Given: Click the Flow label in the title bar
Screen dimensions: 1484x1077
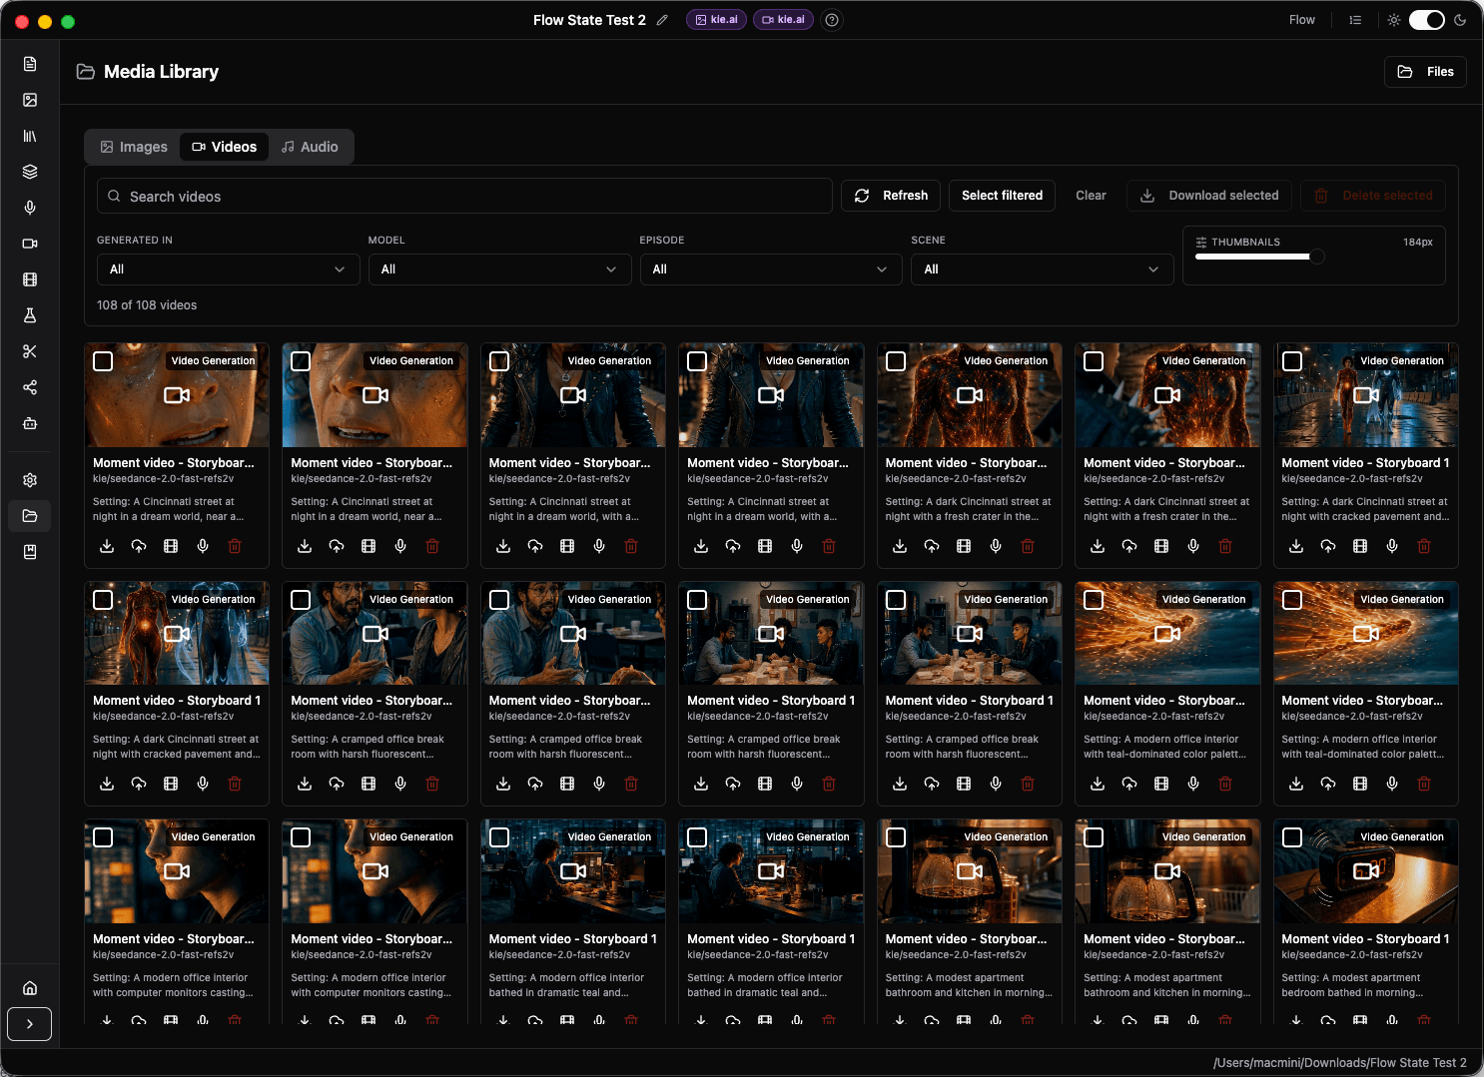Looking at the screenshot, I should [1301, 20].
